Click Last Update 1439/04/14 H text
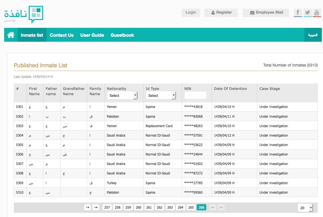 [x=33, y=77]
